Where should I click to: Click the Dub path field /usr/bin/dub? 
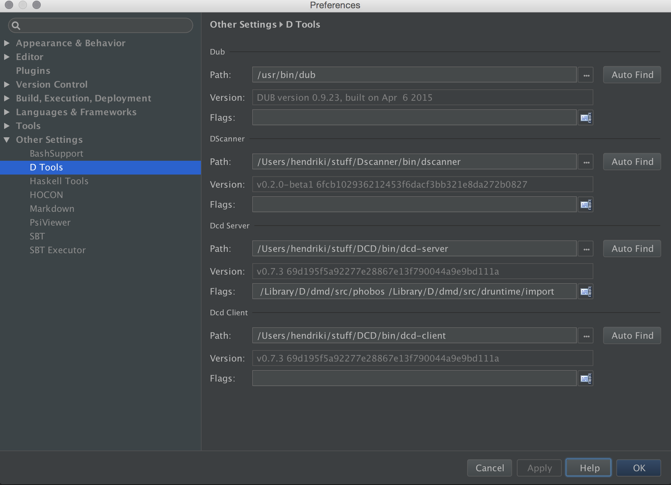click(414, 75)
